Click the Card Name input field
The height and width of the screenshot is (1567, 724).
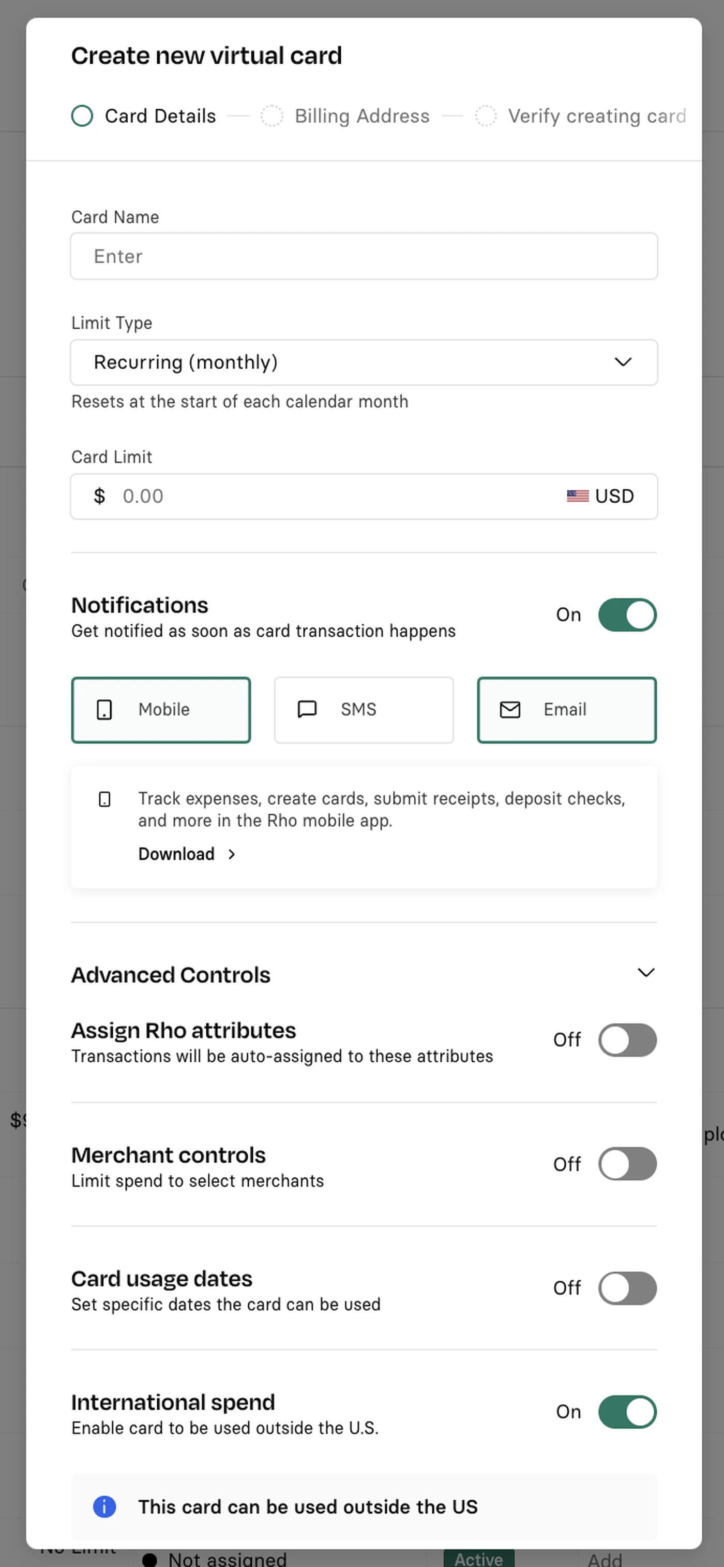[x=364, y=256]
